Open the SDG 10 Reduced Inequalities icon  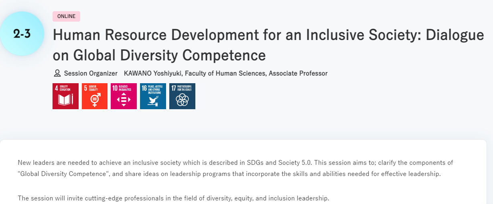click(124, 96)
